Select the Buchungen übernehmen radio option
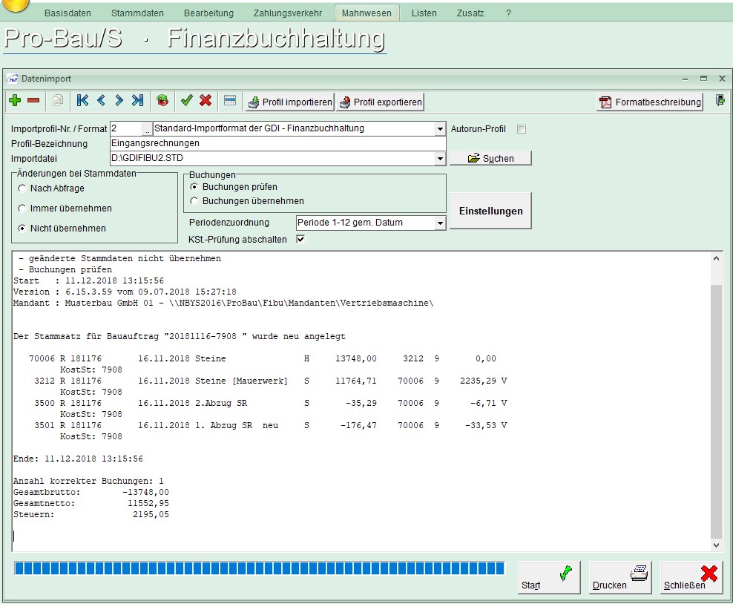Image resolution: width=733 pixels, height=604 pixels. [x=195, y=201]
